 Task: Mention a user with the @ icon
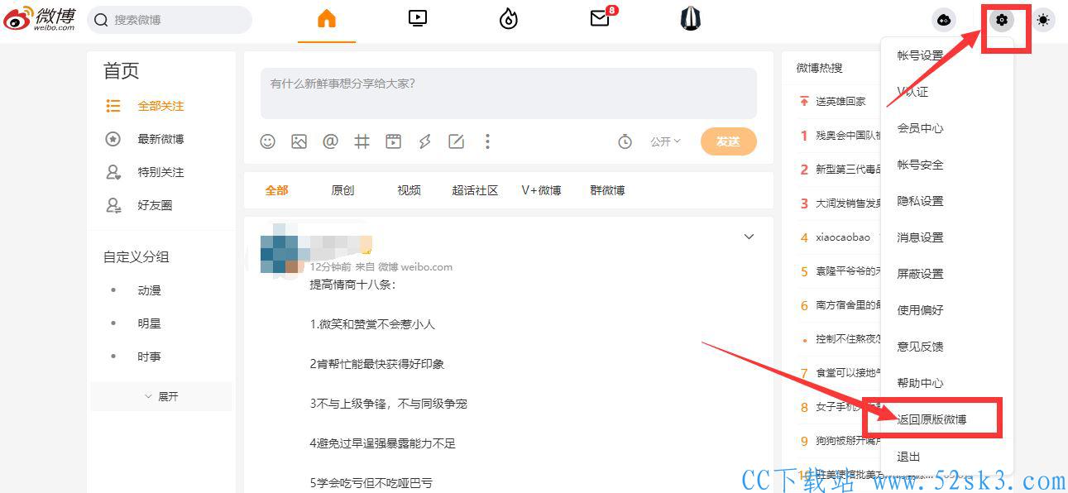coord(330,141)
